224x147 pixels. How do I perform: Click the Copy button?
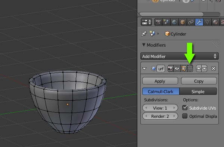199,81
